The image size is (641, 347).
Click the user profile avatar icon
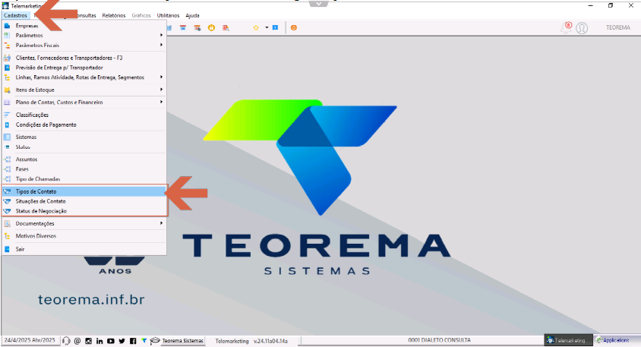click(582, 28)
